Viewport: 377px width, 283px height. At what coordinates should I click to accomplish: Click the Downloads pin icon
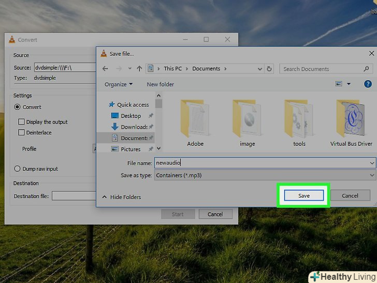[x=151, y=126]
